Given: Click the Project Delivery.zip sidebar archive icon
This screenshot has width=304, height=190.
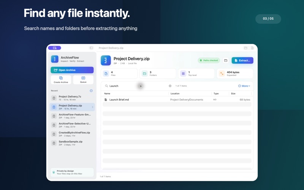Looking at the screenshot, I should point(54,107).
